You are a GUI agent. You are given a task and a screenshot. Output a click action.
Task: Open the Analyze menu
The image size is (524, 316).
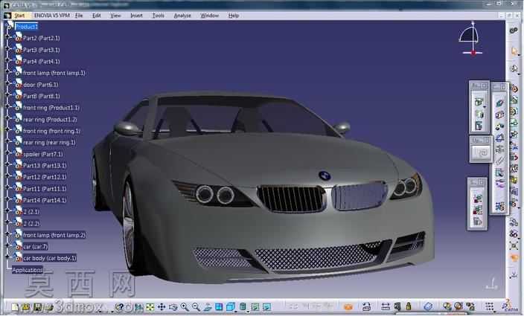point(182,16)
